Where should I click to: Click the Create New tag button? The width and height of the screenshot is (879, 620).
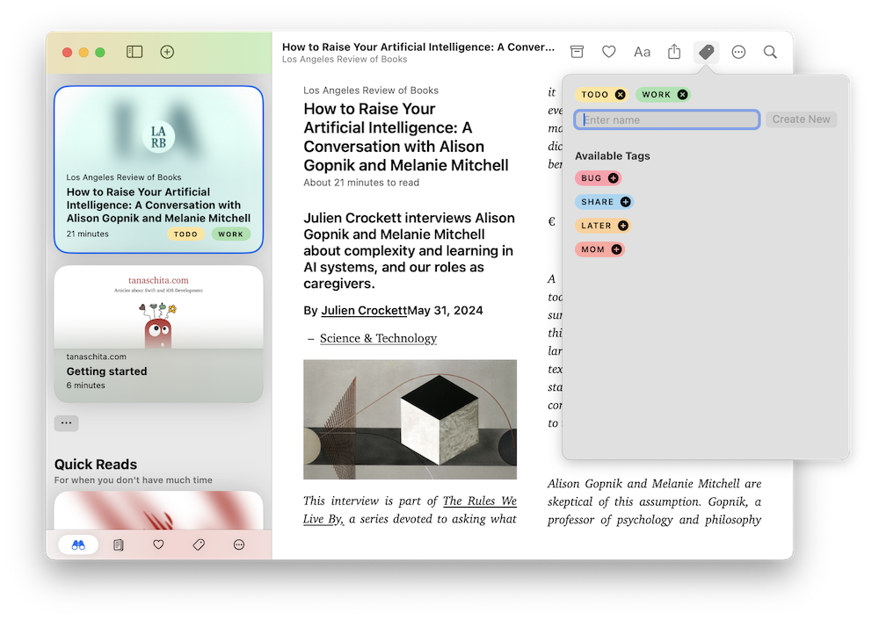(x=801, y=119)
